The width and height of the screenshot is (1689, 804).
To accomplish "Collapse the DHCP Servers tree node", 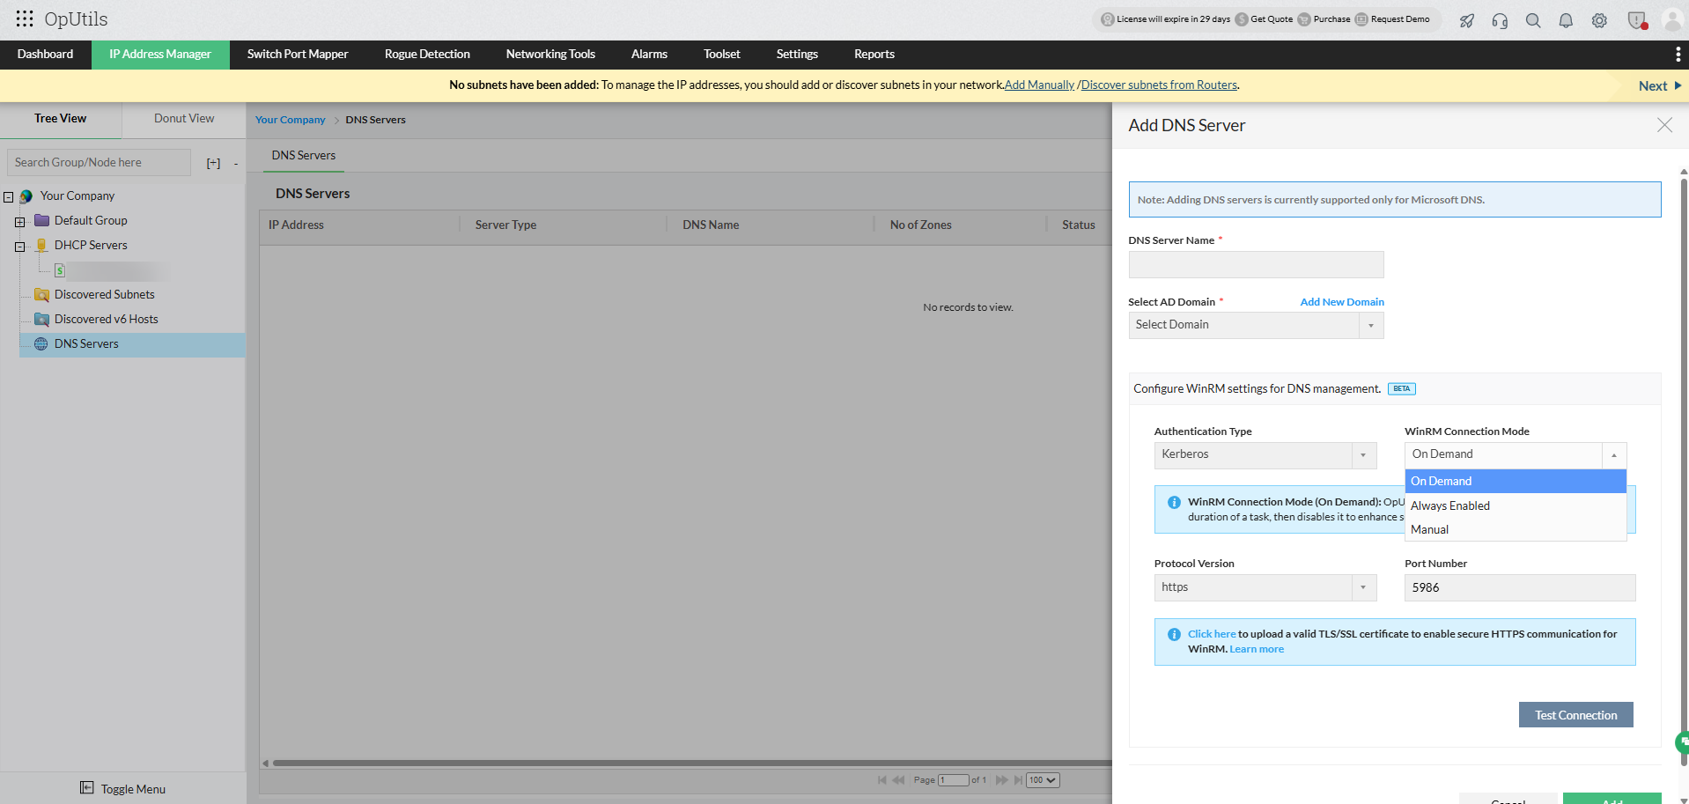I will pos(19,247).
